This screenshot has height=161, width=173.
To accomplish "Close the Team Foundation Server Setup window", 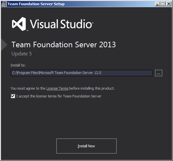I will click(169, 4).
